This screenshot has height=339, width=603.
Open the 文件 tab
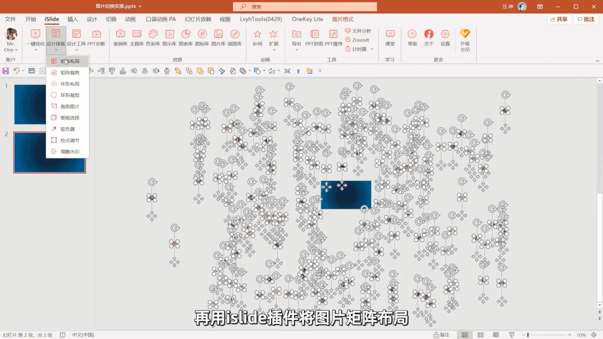[11, 19]
